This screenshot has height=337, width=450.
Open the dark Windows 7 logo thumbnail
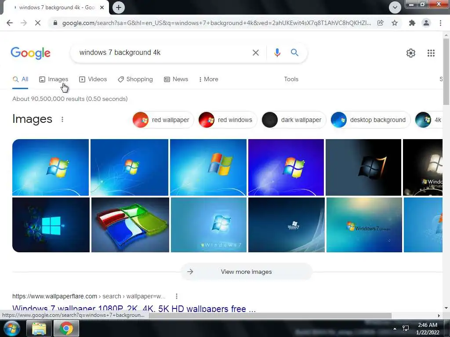coord(363,167)
